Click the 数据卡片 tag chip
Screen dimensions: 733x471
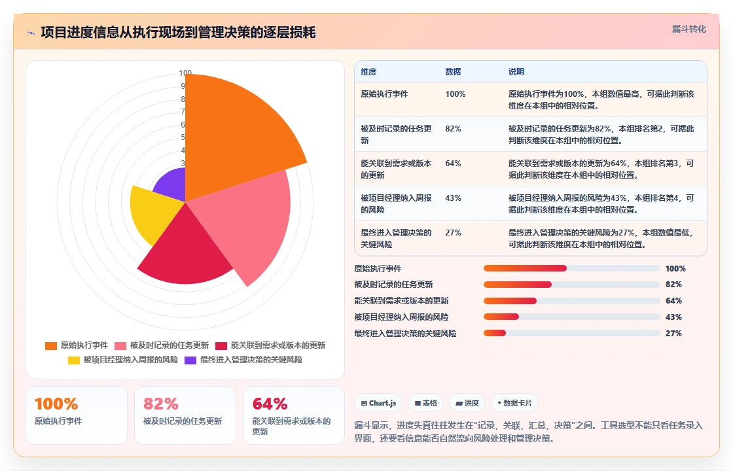514,403
